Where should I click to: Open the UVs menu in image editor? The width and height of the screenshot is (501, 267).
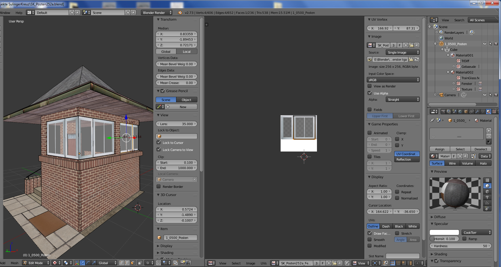point(263,263)
